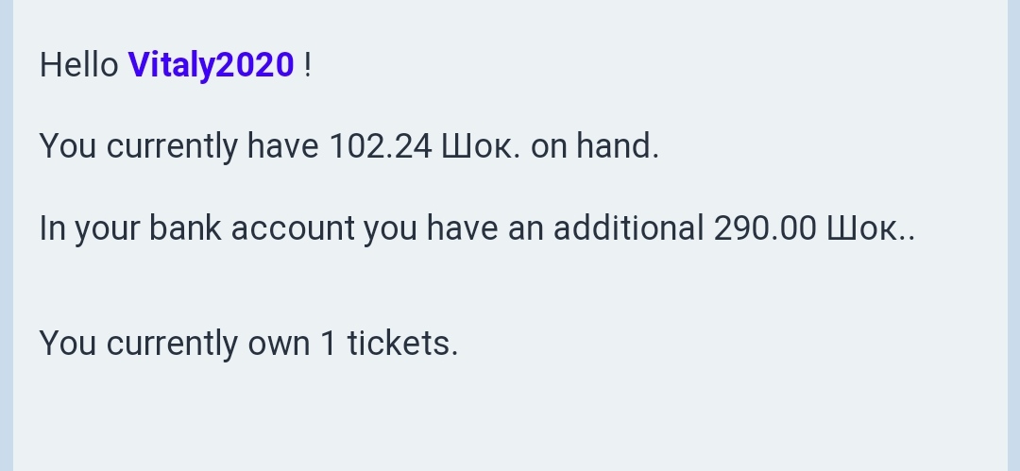1020x471 pixels.
Task: Click 'You currently own' text
Action: pyautogui.click(x=174, y=343)
